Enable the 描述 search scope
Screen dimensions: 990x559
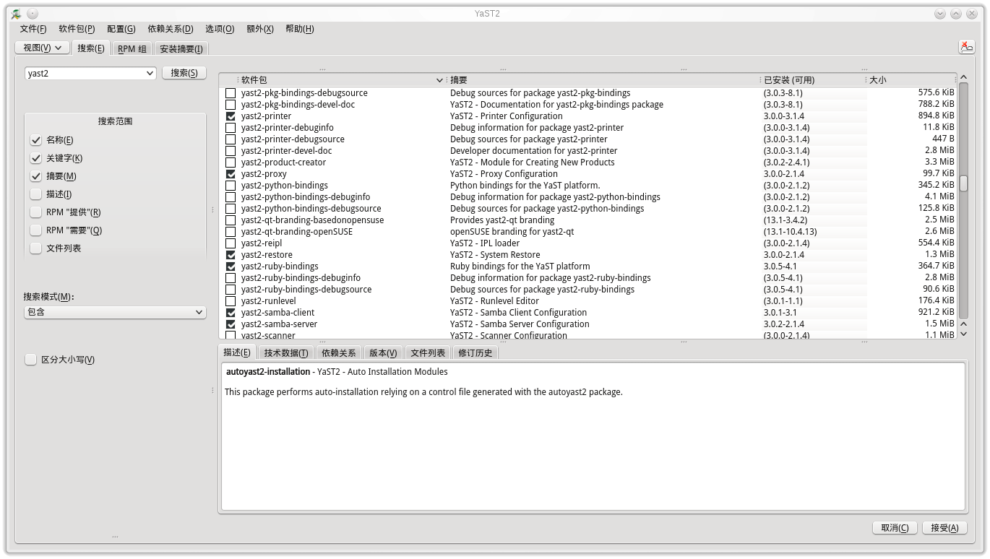click(35, 194)
